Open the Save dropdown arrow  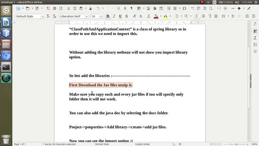(x=42, y=9)
